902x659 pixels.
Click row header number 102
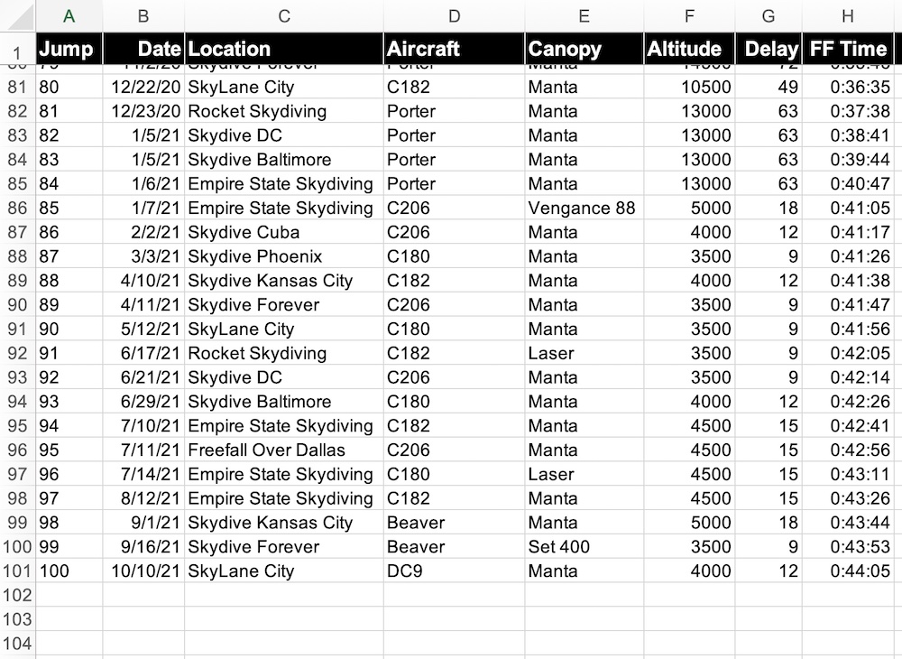pyautogui.click(x=17, y=596)
